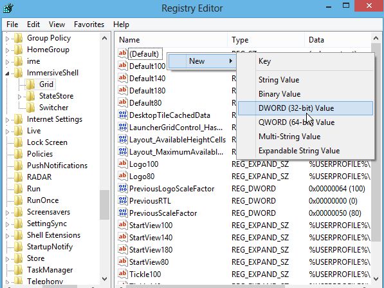Click the (Default) string value icon
Screen dimensions: 384x288
coord(122,53)
